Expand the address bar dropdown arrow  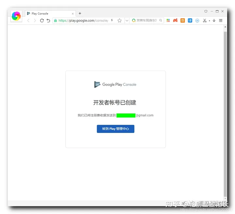tap(127, 21)
